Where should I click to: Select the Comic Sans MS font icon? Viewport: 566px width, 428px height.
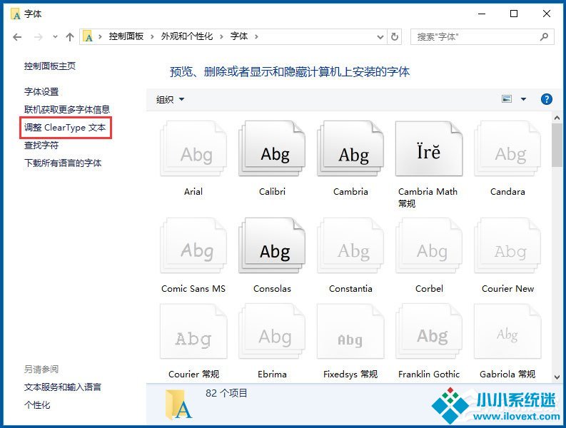coord(193,246)
